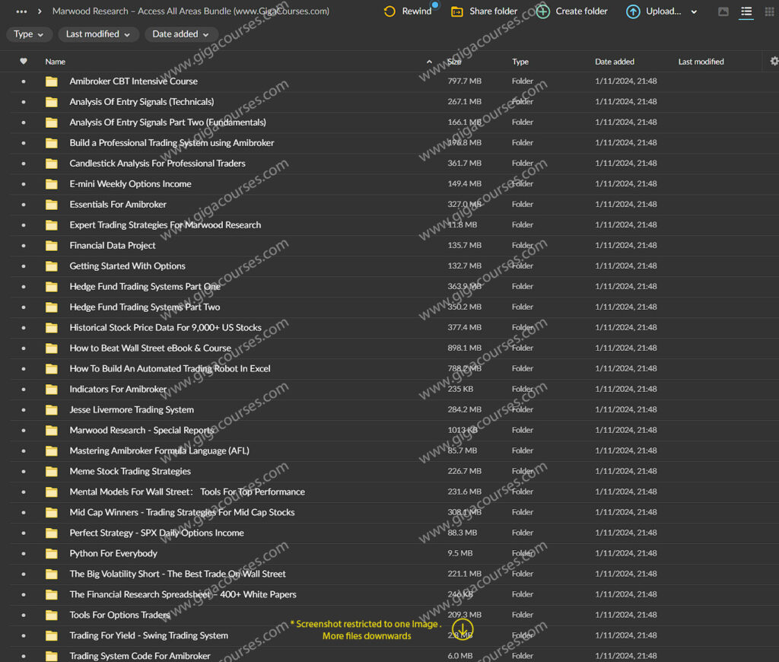The height and width of the screenshot is (662, 779).
Task: Open the Jesse Livermore Trading System folder
Action: 132,409
